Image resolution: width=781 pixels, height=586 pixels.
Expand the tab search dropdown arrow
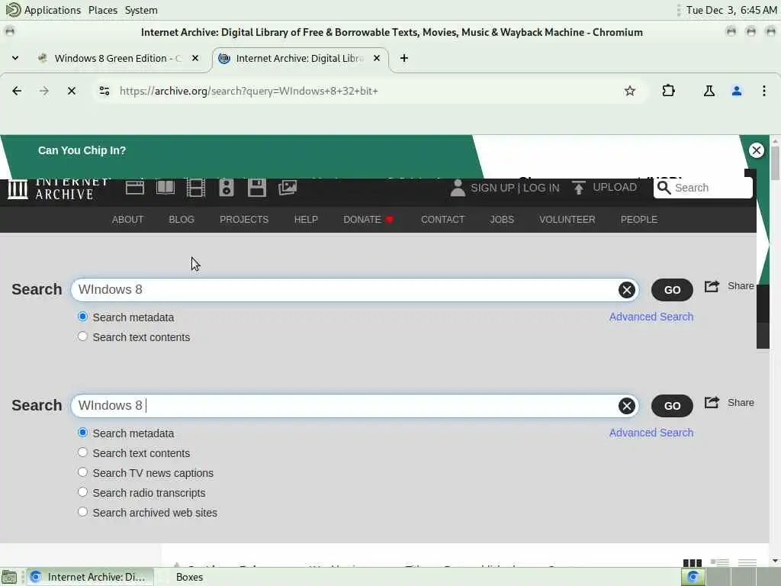click(x=15, y=58)
